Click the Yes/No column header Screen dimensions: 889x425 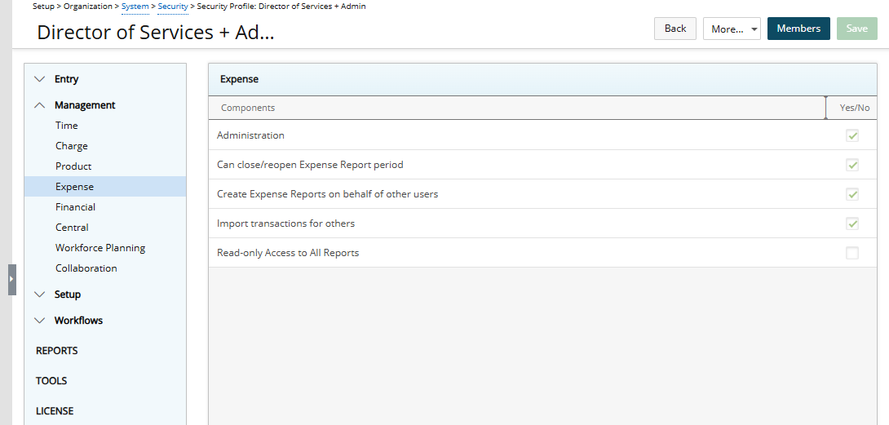(855, 108)
